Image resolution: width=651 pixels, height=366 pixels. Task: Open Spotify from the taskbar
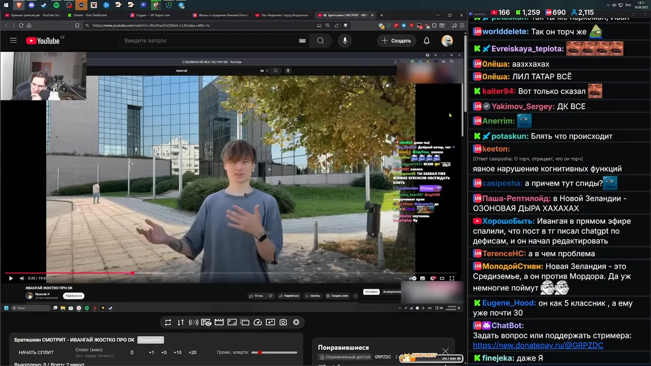tap(56, 5)
